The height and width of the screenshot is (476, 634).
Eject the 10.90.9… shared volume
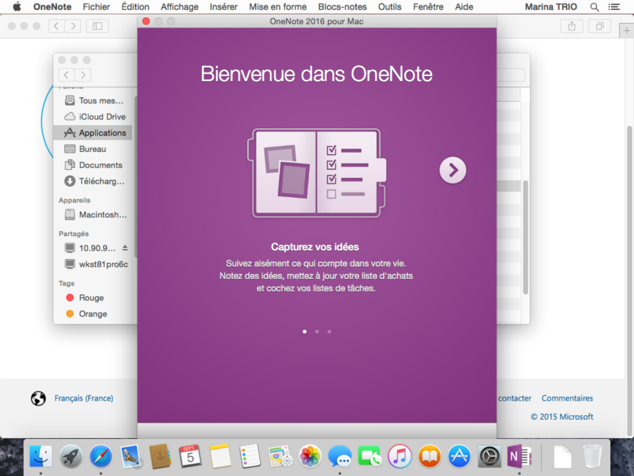click(x=125, y=248)
